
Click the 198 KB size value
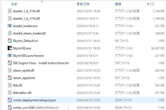pyautogui.click(x=160, y=33)
